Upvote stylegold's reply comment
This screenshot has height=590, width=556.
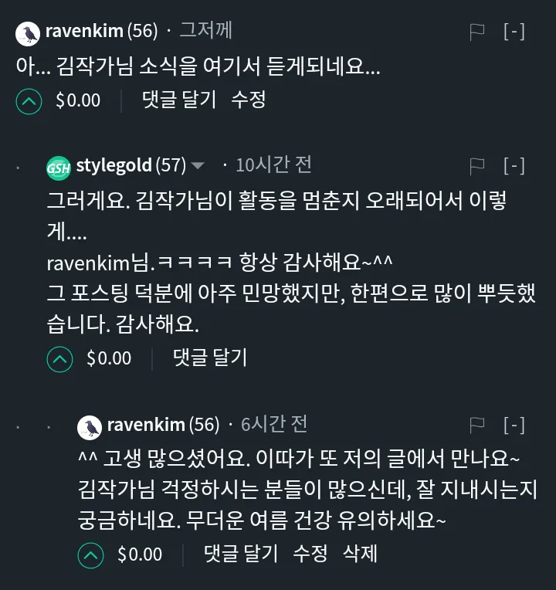(x=59, y=358)
